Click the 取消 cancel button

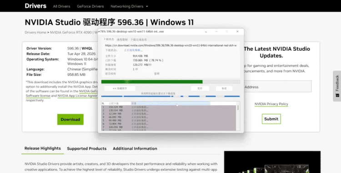224,89
